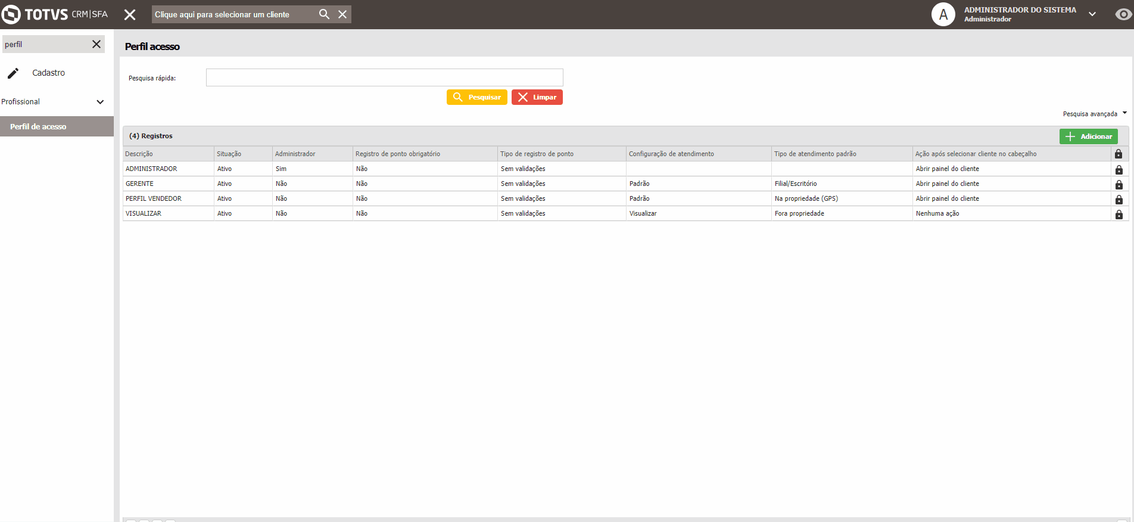Click the Tipo de registro de ponto header
This screenshot has width=1134, height=522.
(562, 154)
